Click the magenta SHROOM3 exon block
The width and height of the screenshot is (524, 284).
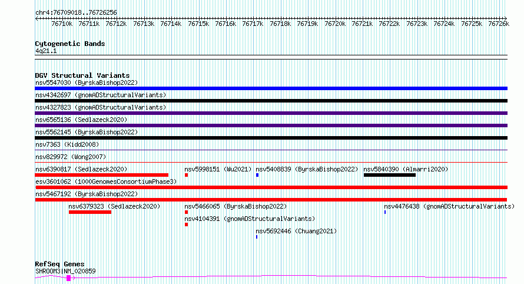tap(68, 278)
